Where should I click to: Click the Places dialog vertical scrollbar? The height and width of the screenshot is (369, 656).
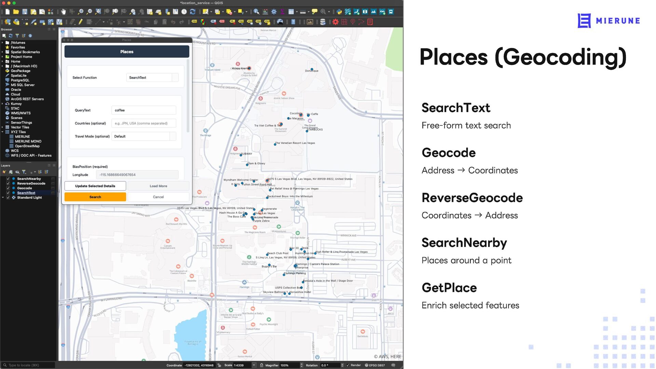click(x=188, y=96)
